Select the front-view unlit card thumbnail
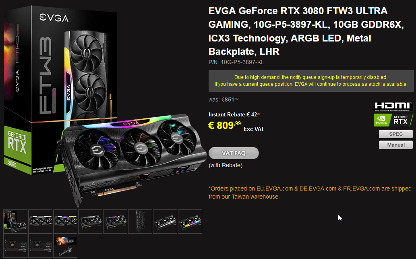 (40, 222)
